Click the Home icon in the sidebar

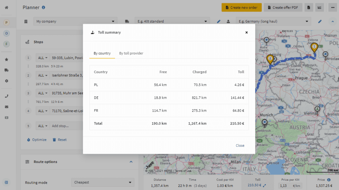(x=6, y=7)
